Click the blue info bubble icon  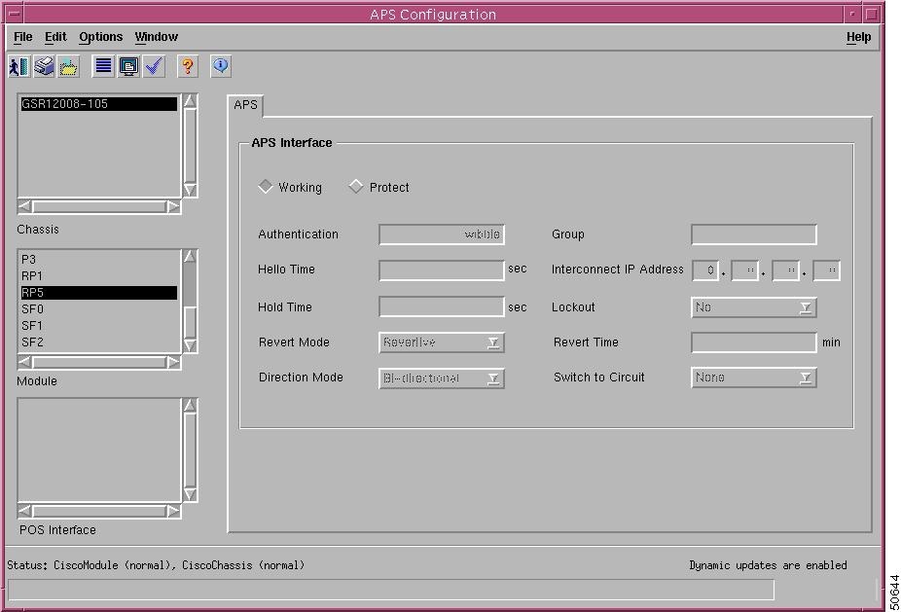click(x=221, y=66)
